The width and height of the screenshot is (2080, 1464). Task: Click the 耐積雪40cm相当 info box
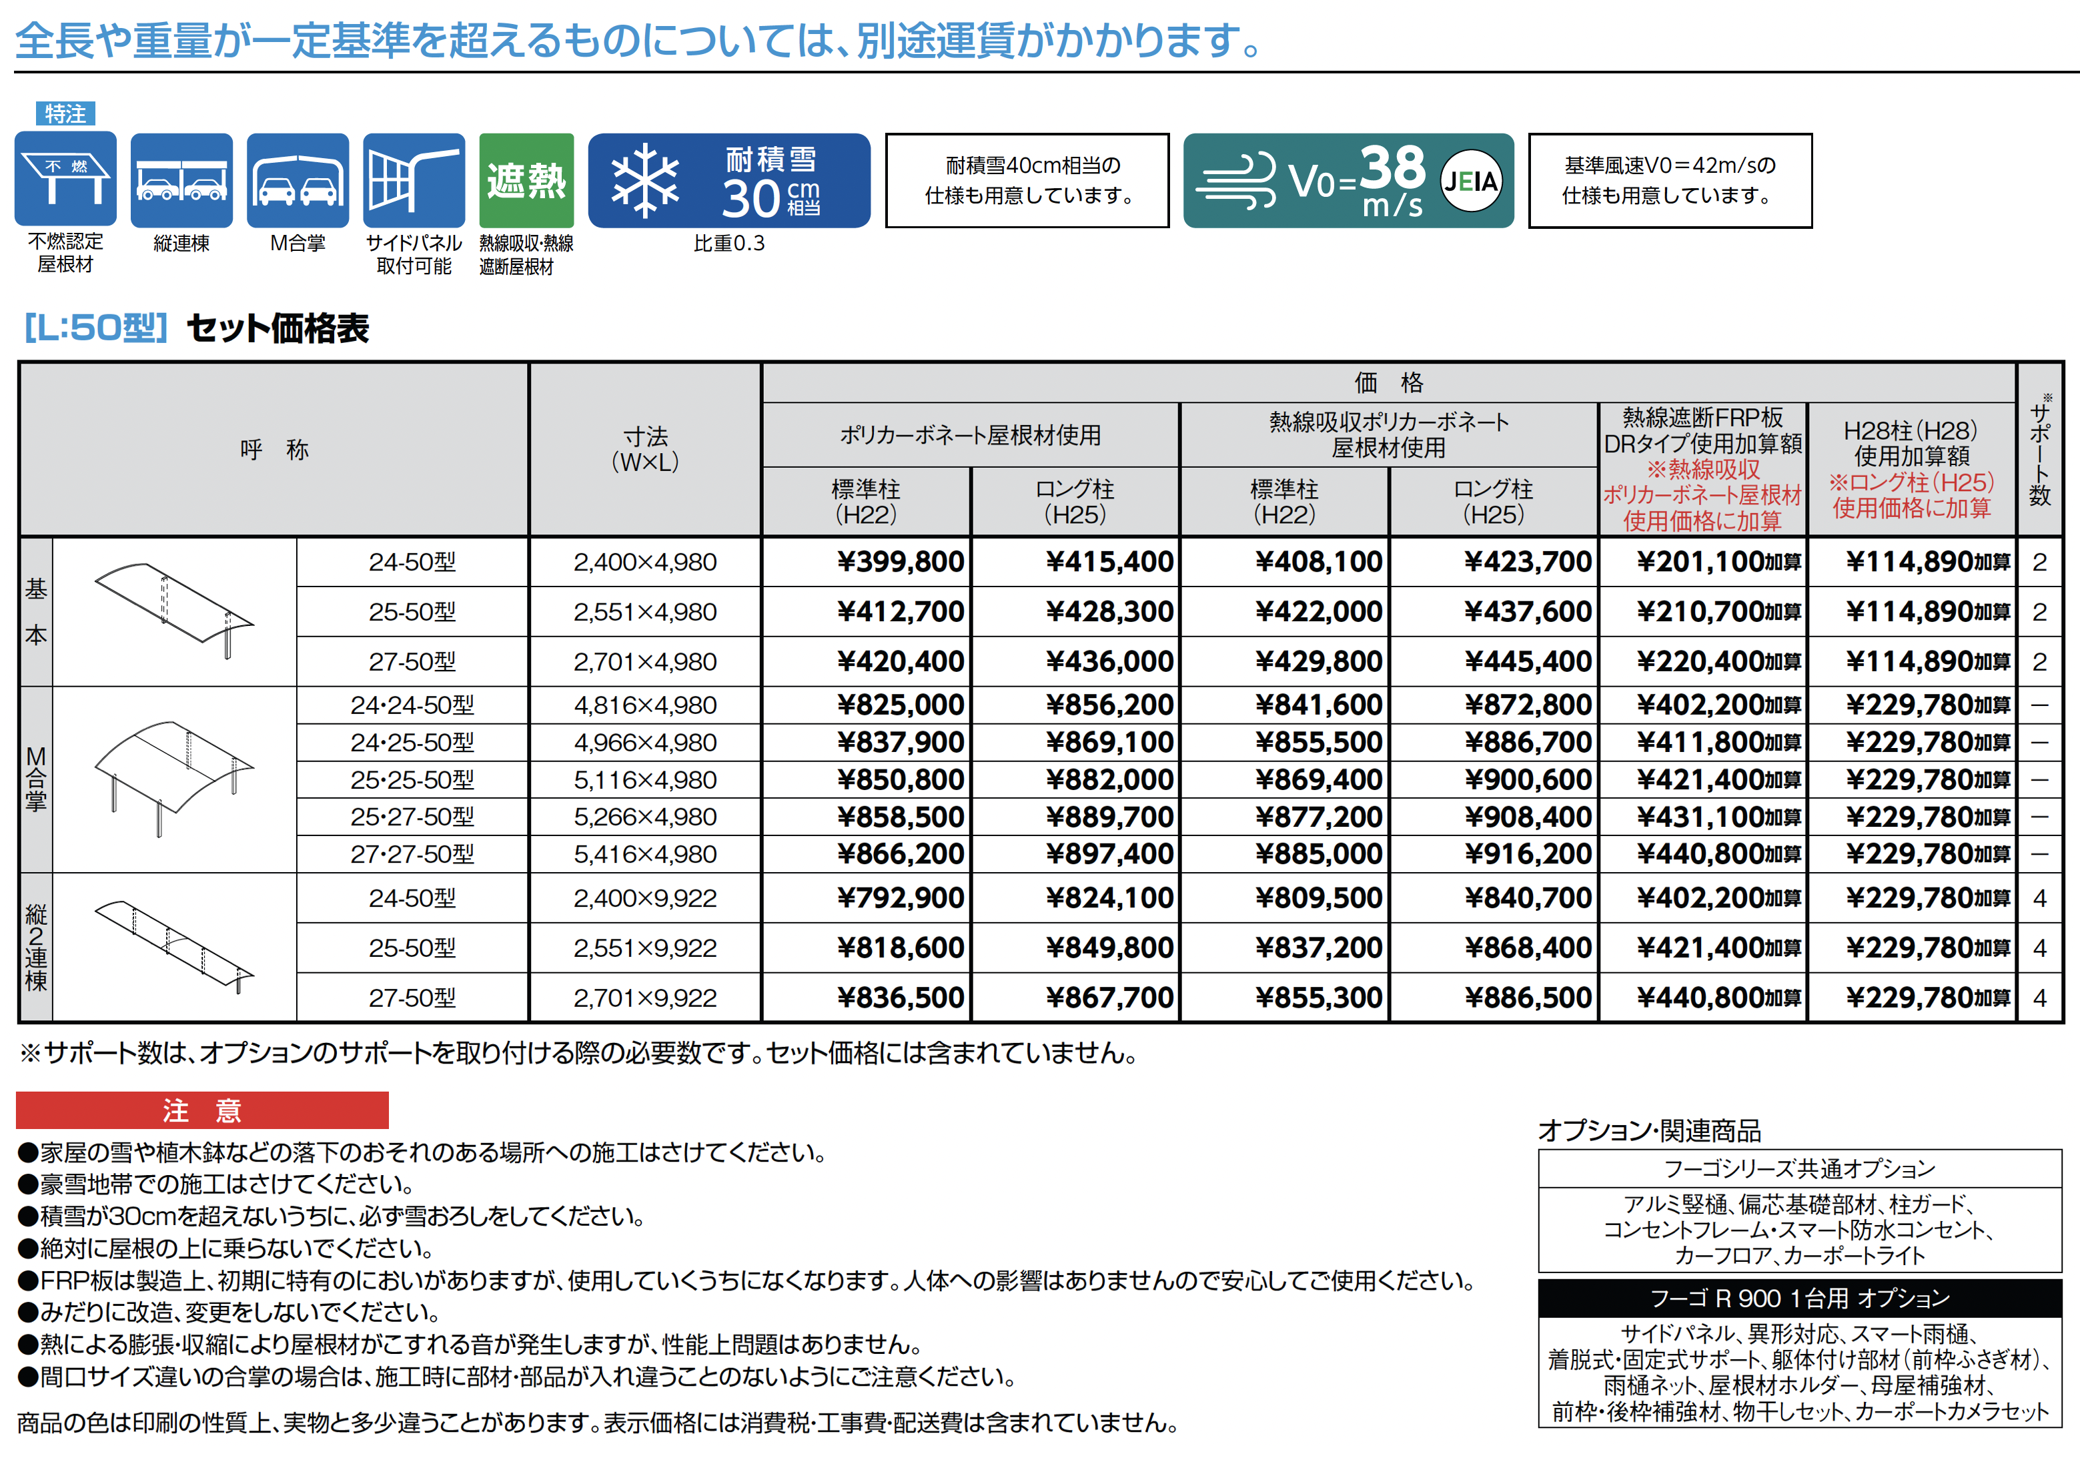coord(1027,180)
